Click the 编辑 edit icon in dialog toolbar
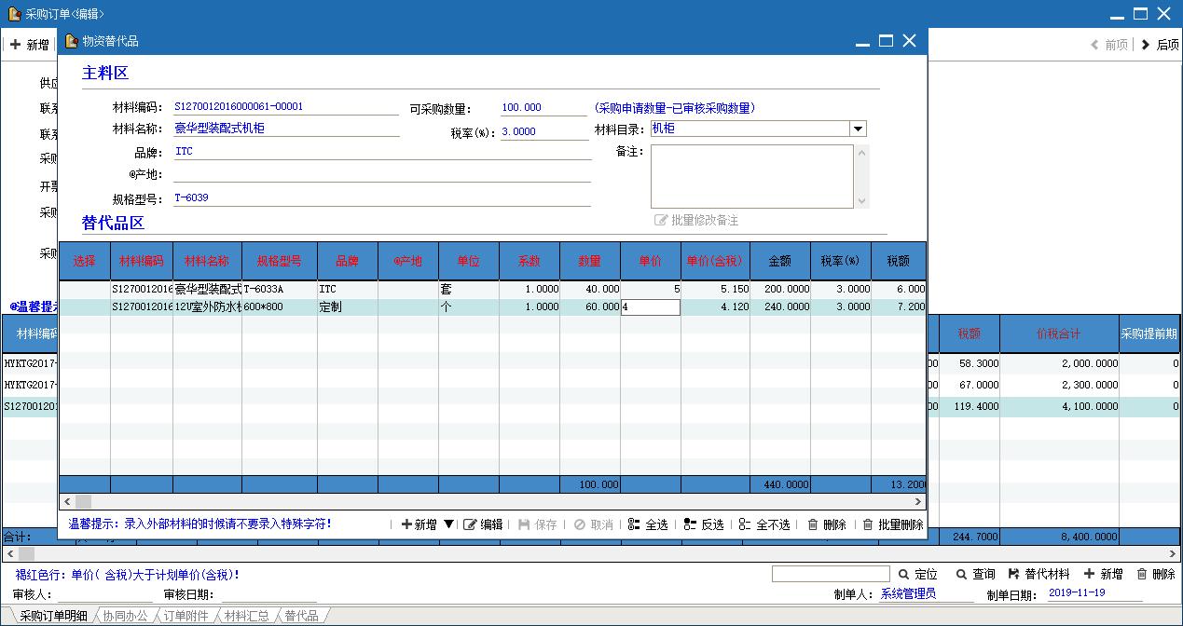The image size is (1183, 626). [x=471, y=524]
